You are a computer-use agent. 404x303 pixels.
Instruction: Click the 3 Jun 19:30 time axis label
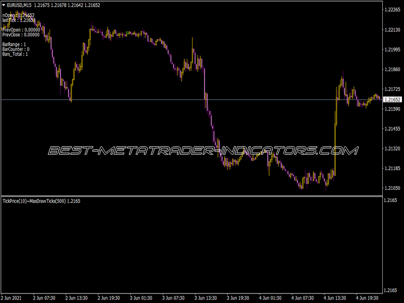pyautogui.click(x=238, y=298)
